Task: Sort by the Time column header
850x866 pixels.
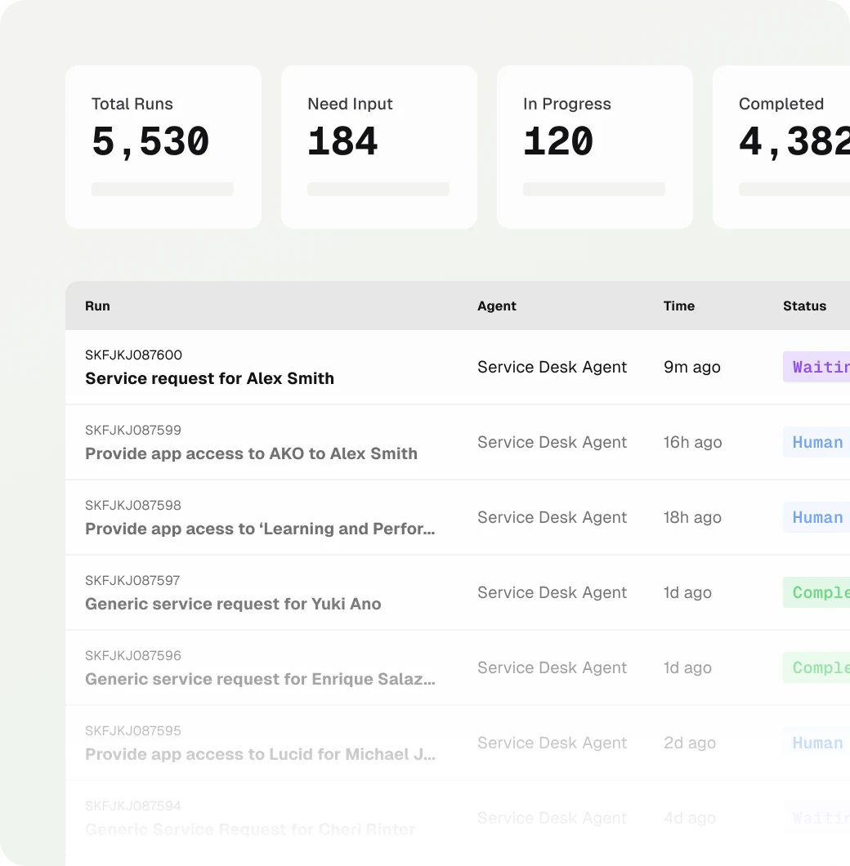Action: click(x=679, y=306)
